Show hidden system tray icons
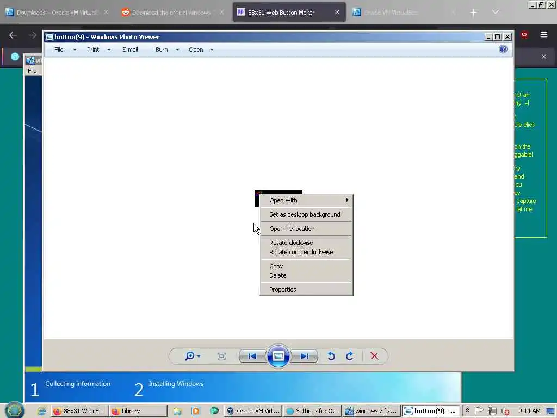 point(467,410)
